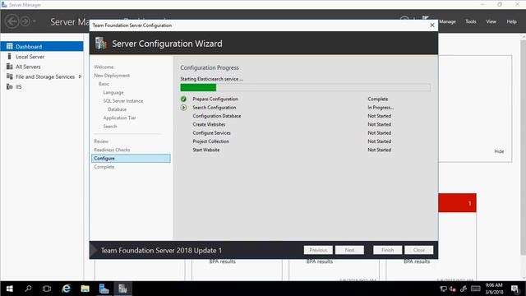Click the Prepare Configuration row text
Viewport: 526px width, 296px height.
tap(215, 99)
